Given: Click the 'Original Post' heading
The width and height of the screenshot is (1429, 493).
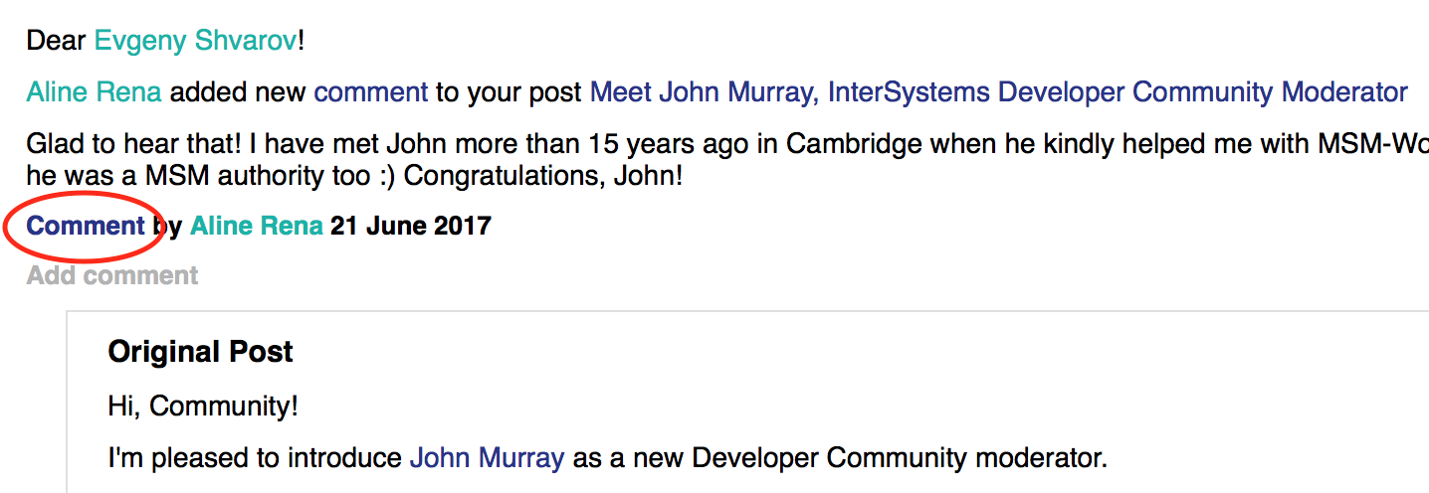Looking at the screenshot, I should click(x=201, y=352).
